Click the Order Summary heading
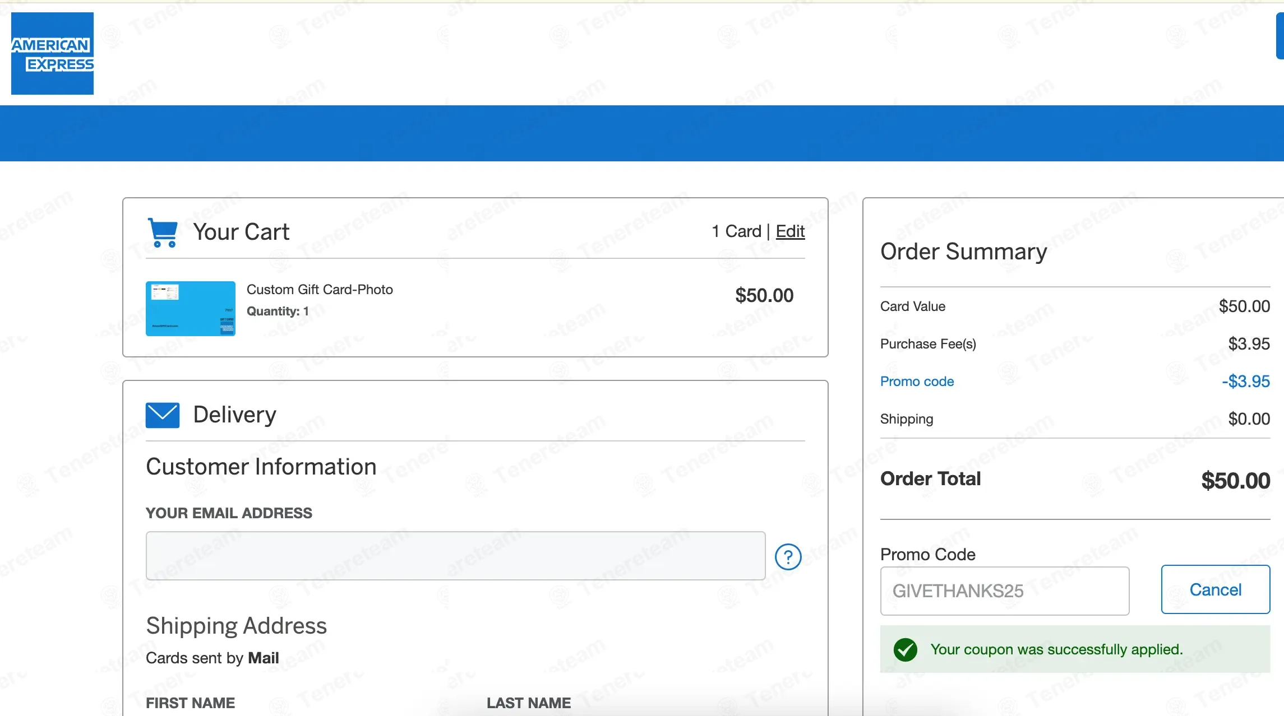 point(963,252)
